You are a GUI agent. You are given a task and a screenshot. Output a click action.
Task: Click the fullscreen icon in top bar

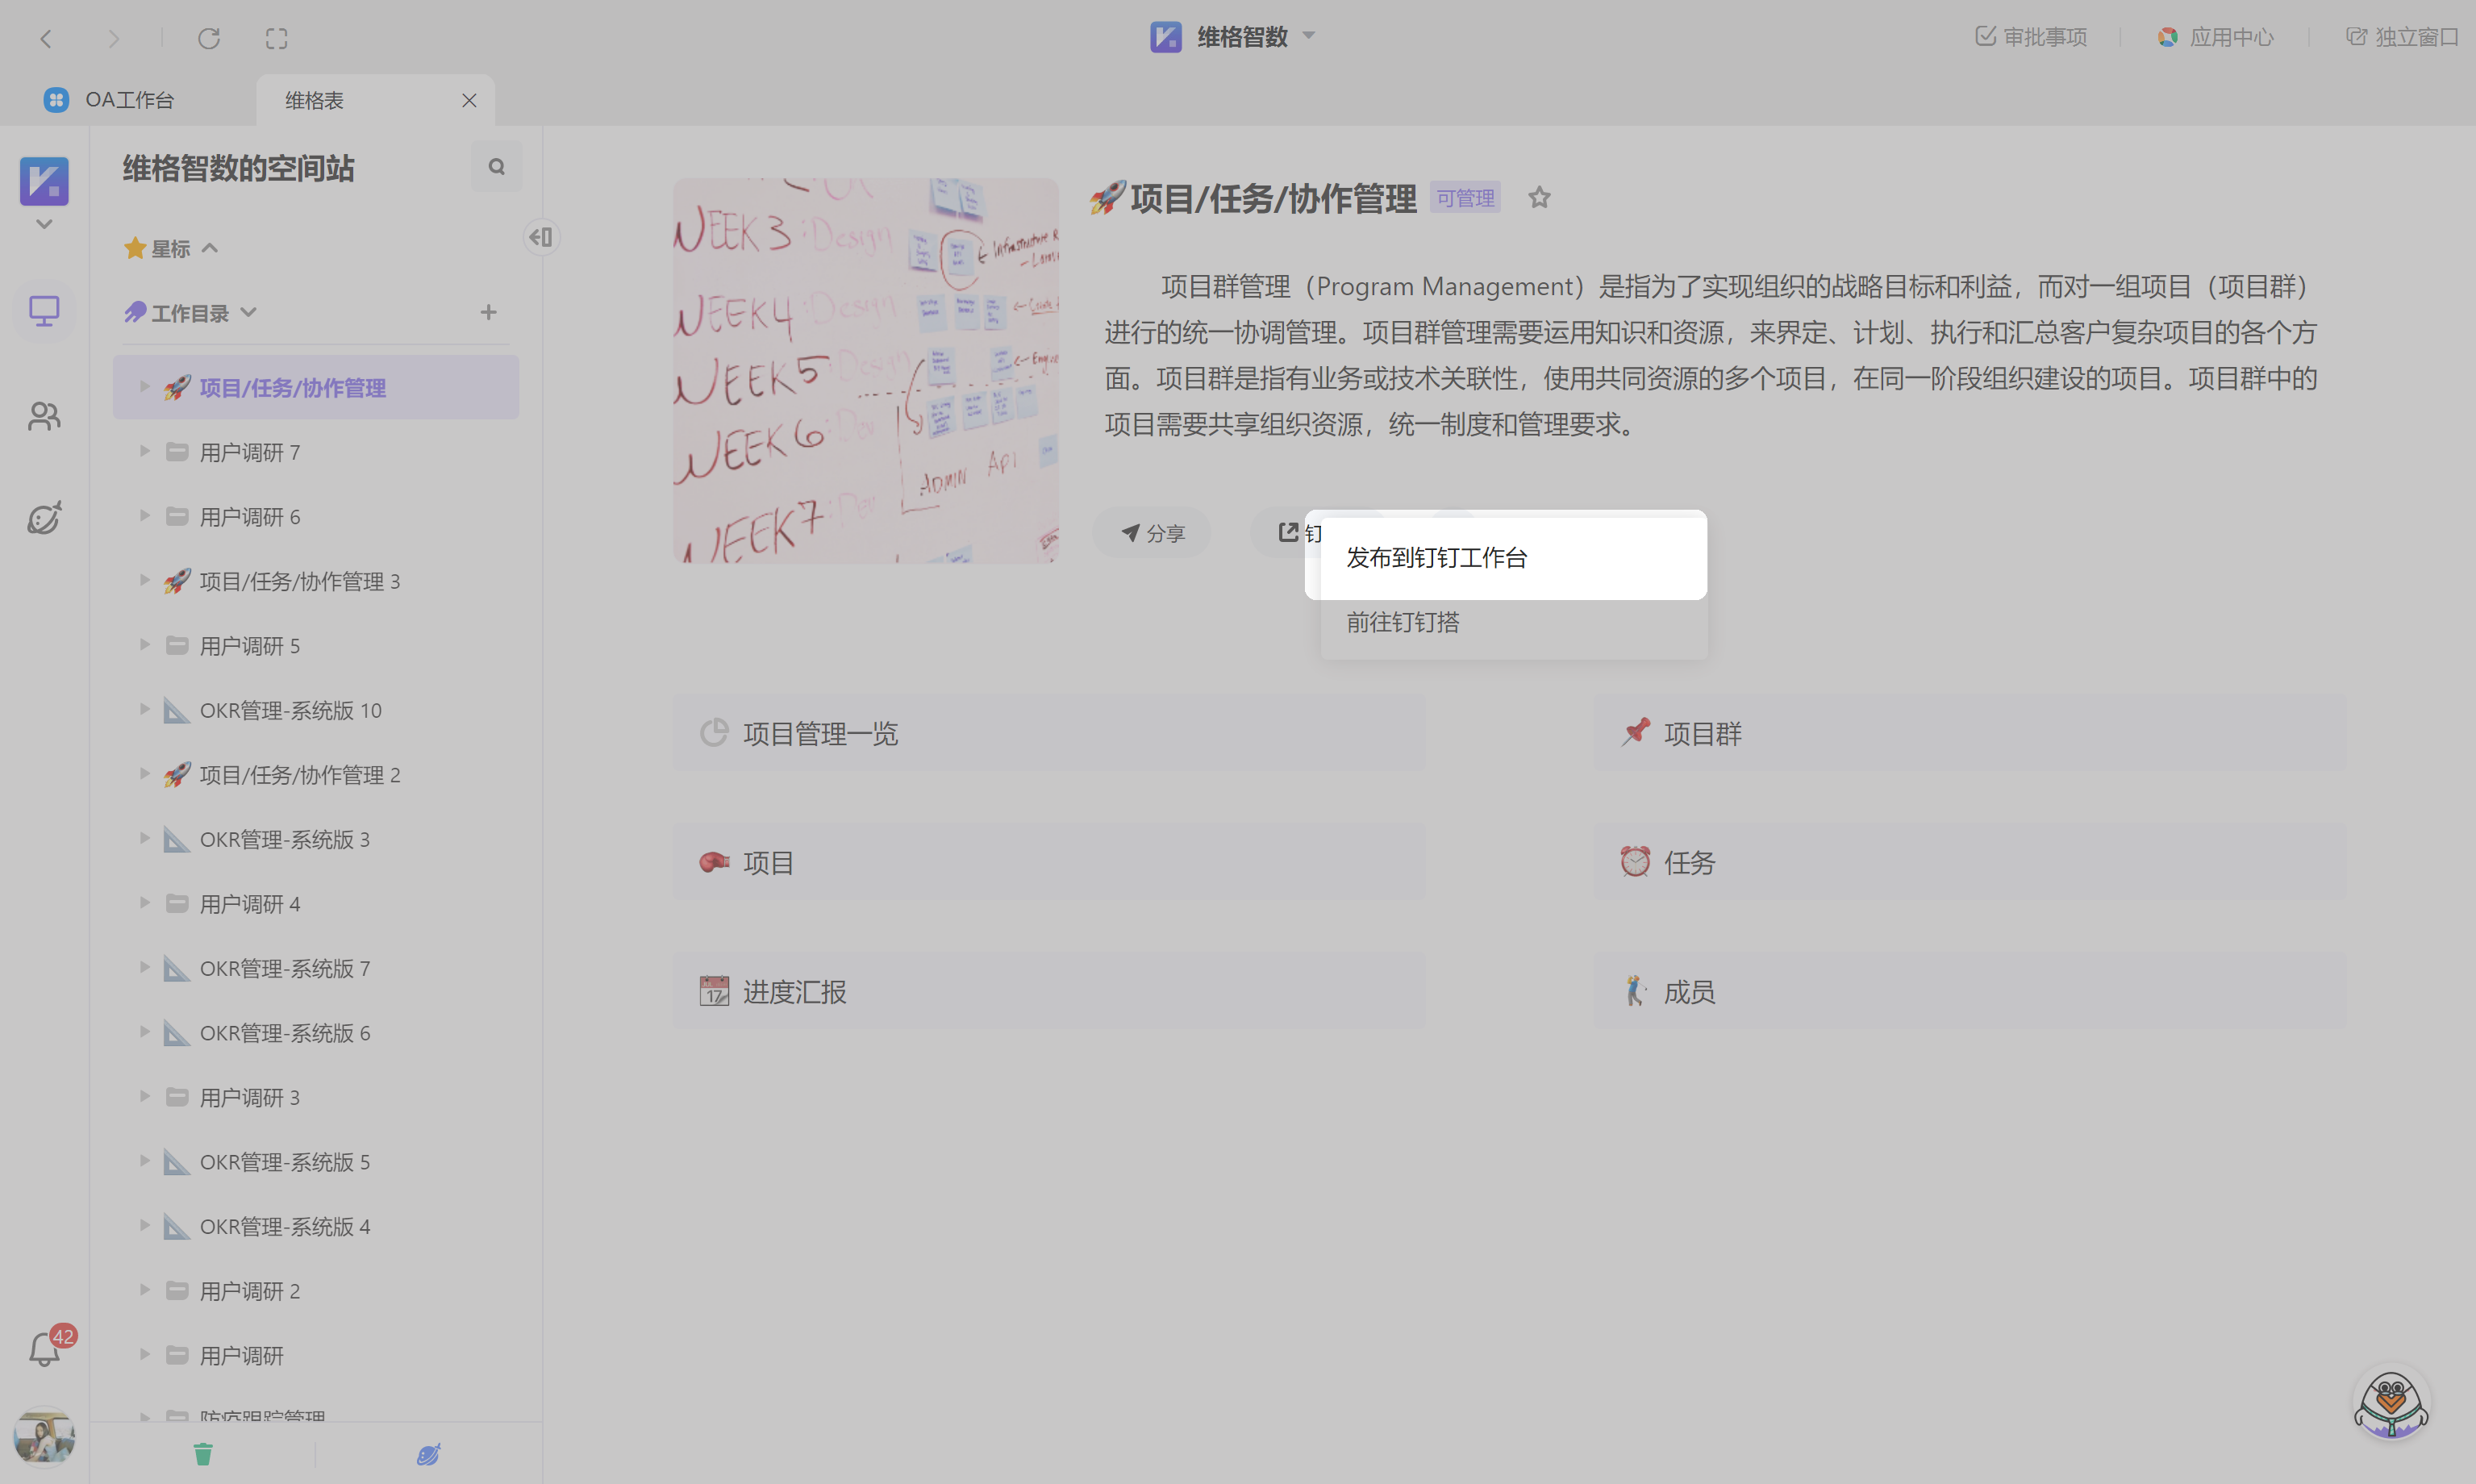(277, 38)
